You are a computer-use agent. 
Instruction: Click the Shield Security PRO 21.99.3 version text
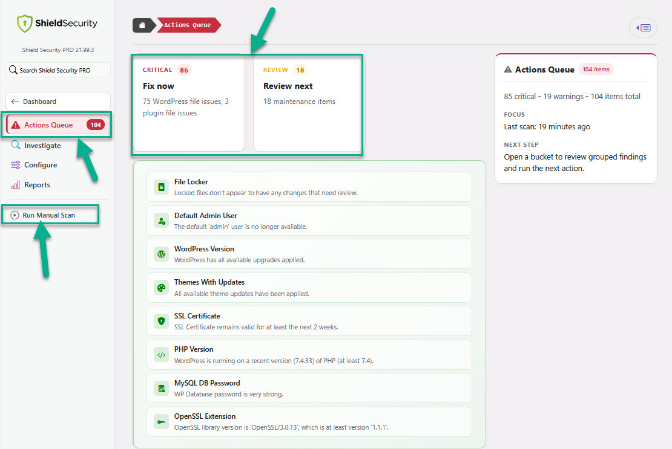58,50
